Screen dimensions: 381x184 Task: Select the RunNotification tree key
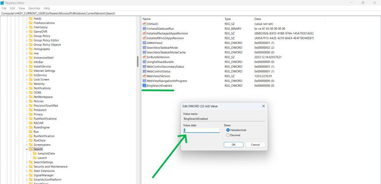[44, 136]
